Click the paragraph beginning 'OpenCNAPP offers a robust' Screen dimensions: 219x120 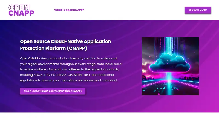pyautogui.click(x=71, y=69)
